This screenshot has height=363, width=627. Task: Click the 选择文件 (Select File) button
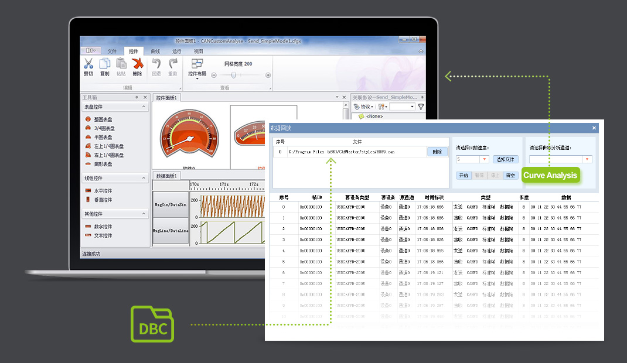tap(505, 159)
